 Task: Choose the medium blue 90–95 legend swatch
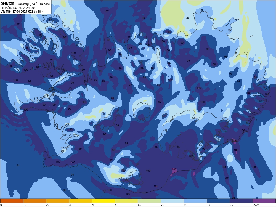218,201
